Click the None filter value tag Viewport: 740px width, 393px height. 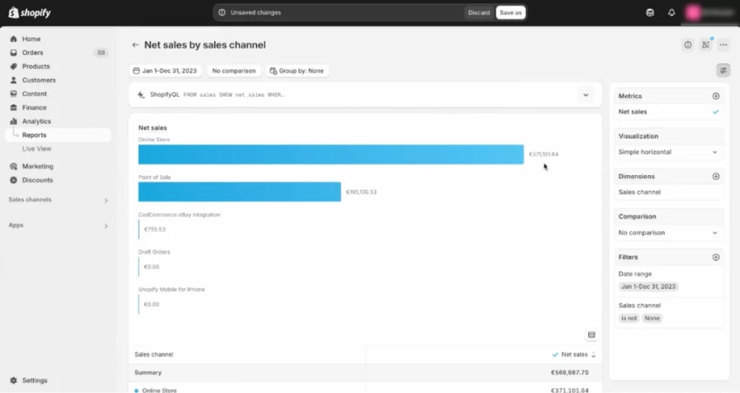(x=652, y=318)
